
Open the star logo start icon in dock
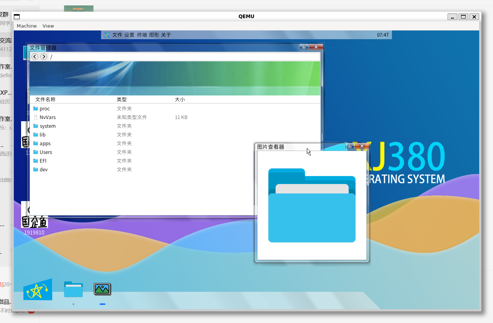pos(37,290)
